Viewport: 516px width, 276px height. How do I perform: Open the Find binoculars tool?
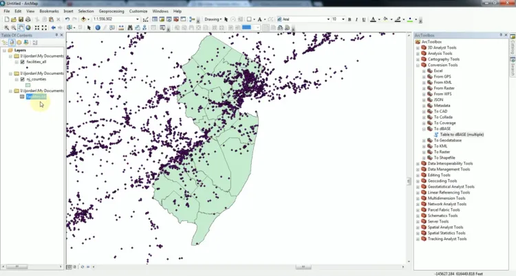point(129,27)
